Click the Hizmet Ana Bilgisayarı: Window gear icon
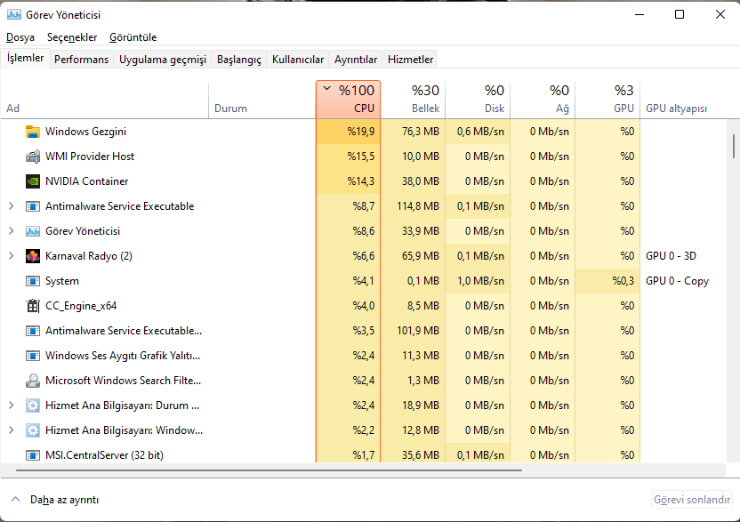This screenshot has height=522, width=740. point(33,430)
